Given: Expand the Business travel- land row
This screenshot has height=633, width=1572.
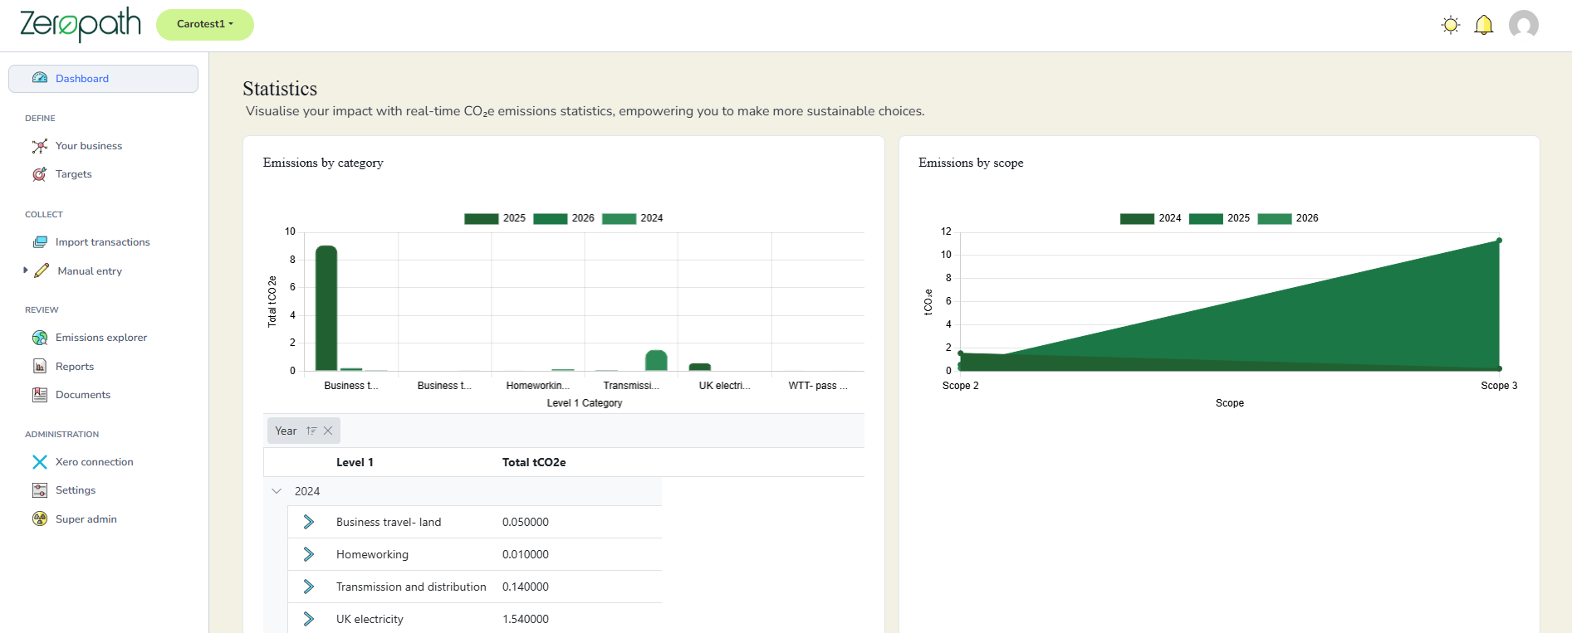Looking at the screenshot, I should pyautogui.click(x=308, y=522).
